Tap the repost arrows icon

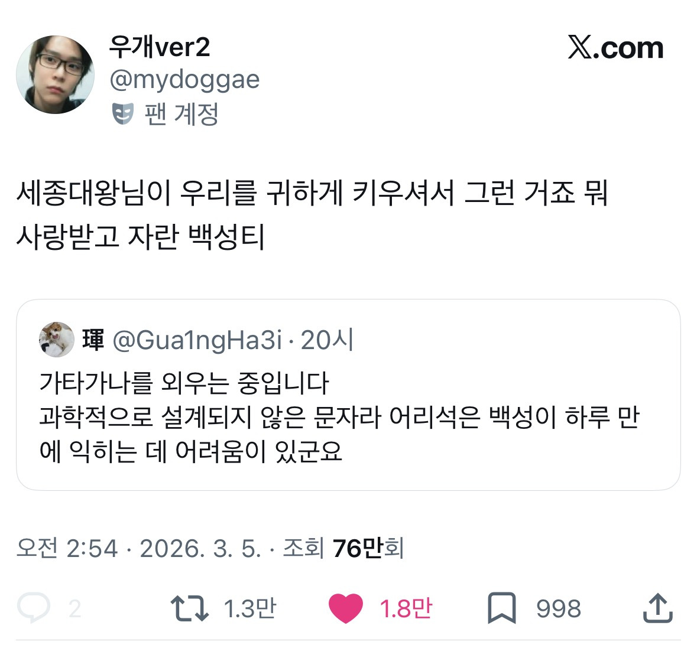[190, 608]
